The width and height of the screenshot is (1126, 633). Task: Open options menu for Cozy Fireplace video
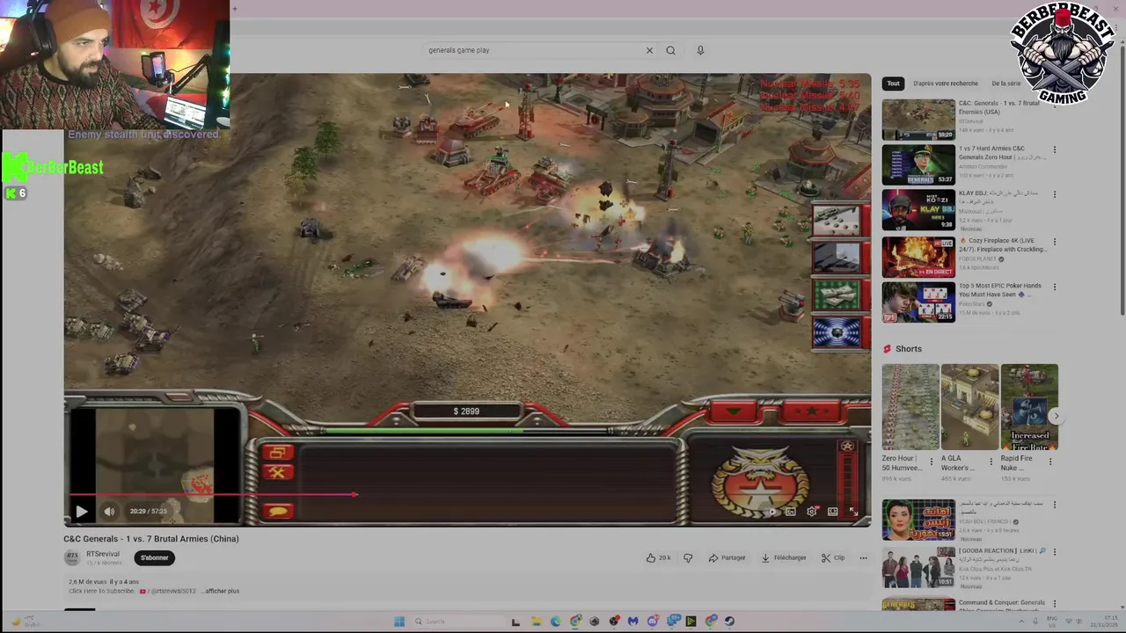coord(1054,242)
